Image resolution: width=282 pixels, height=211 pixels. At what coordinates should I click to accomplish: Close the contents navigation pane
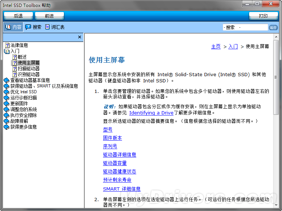[80, 37]
